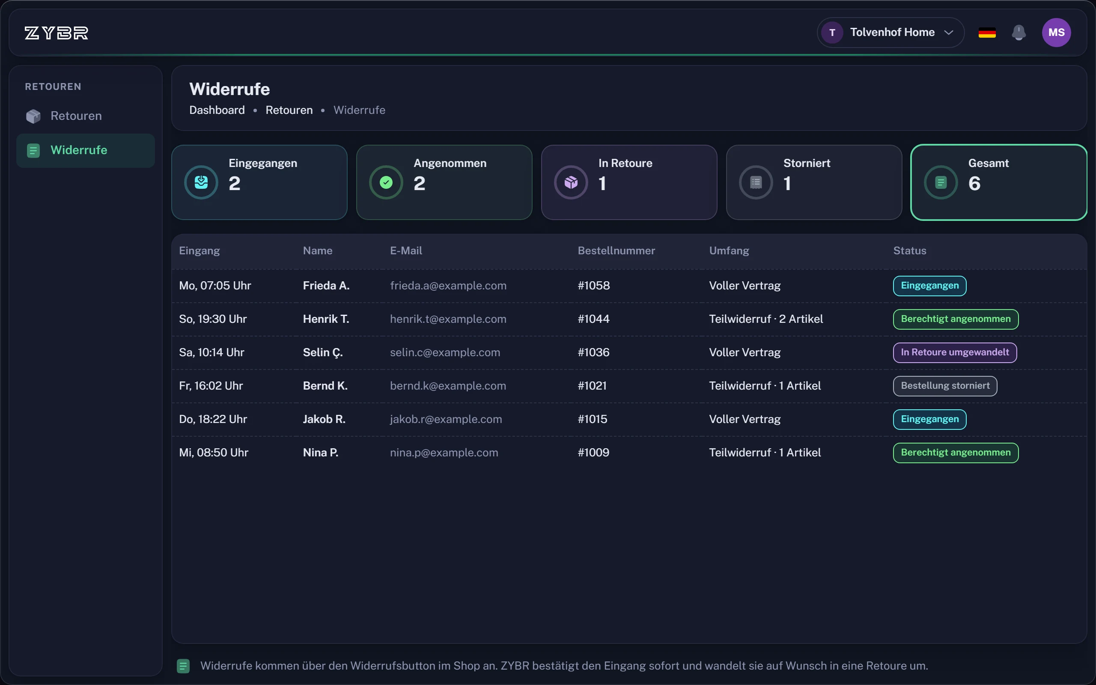Viewport: 1096px width, 685px height.
Task: Filter by Angenommen status card
Action: (444, 182)
